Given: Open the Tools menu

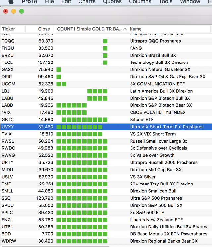Looking at the screenshot, I should [166, 2].
